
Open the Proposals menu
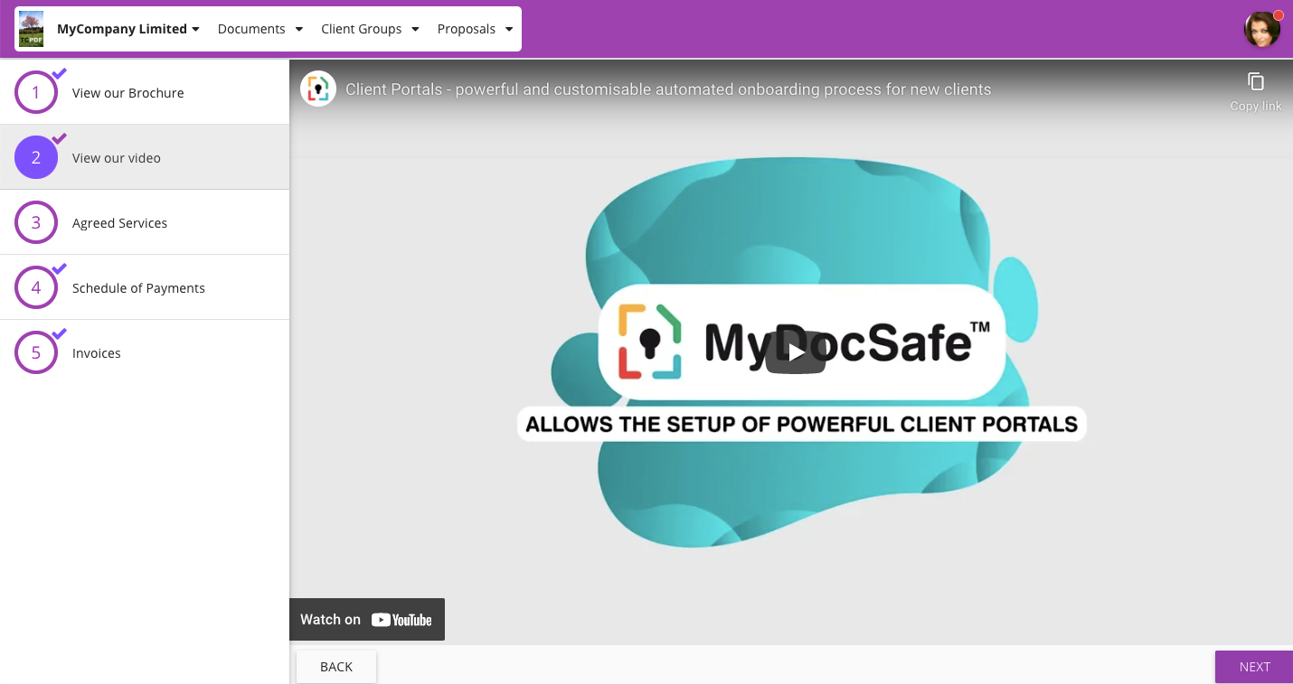click(x=475, y=29)
